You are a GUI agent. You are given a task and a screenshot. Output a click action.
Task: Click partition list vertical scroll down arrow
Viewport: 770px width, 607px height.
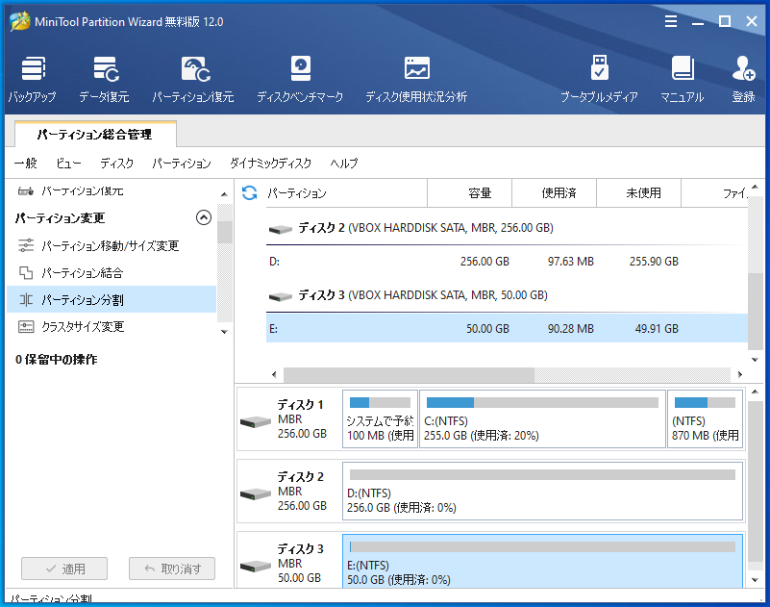click(x=756, y=360)
